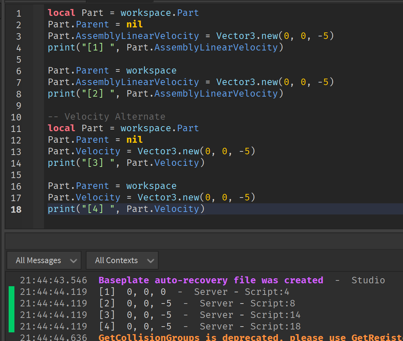
Task: Click the chevron on All Messages filter
Action: pos(74,260)
